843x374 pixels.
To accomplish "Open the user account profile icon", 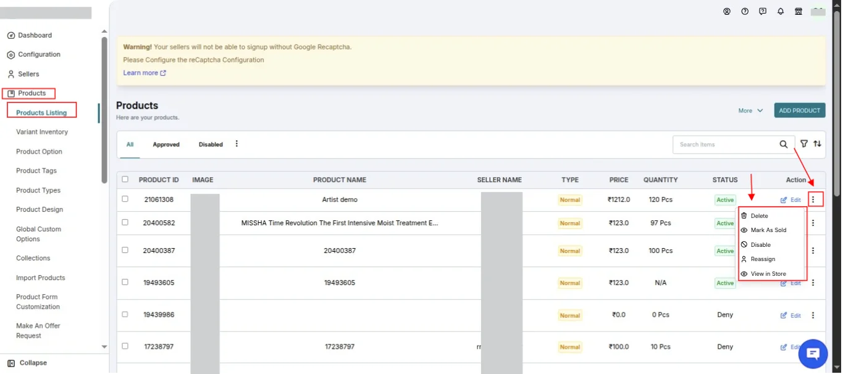I will pos(727,11).
